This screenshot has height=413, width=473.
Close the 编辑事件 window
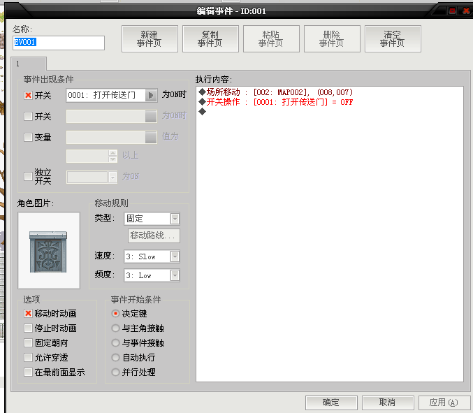point(467,11)
